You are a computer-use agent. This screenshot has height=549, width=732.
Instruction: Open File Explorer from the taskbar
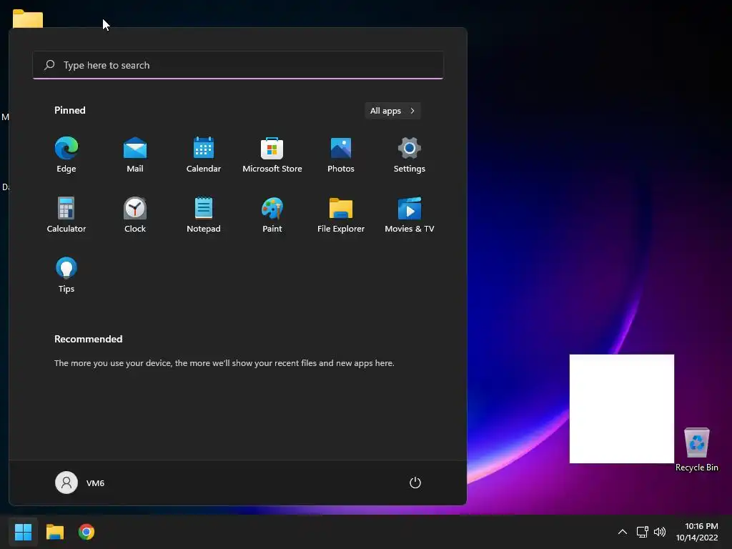(55, 532)
